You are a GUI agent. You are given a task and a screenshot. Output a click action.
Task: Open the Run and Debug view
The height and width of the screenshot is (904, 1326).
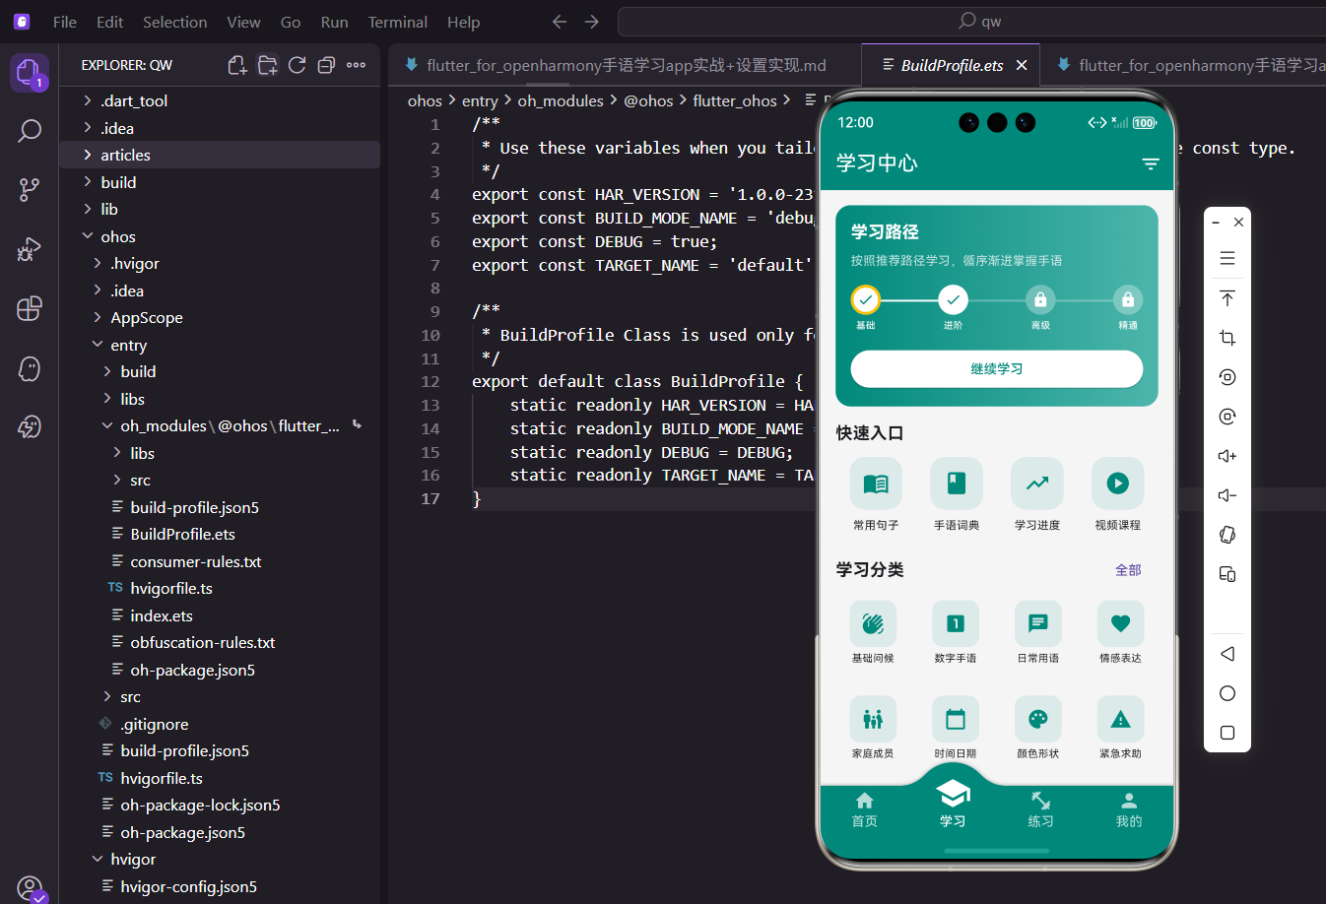29,249
